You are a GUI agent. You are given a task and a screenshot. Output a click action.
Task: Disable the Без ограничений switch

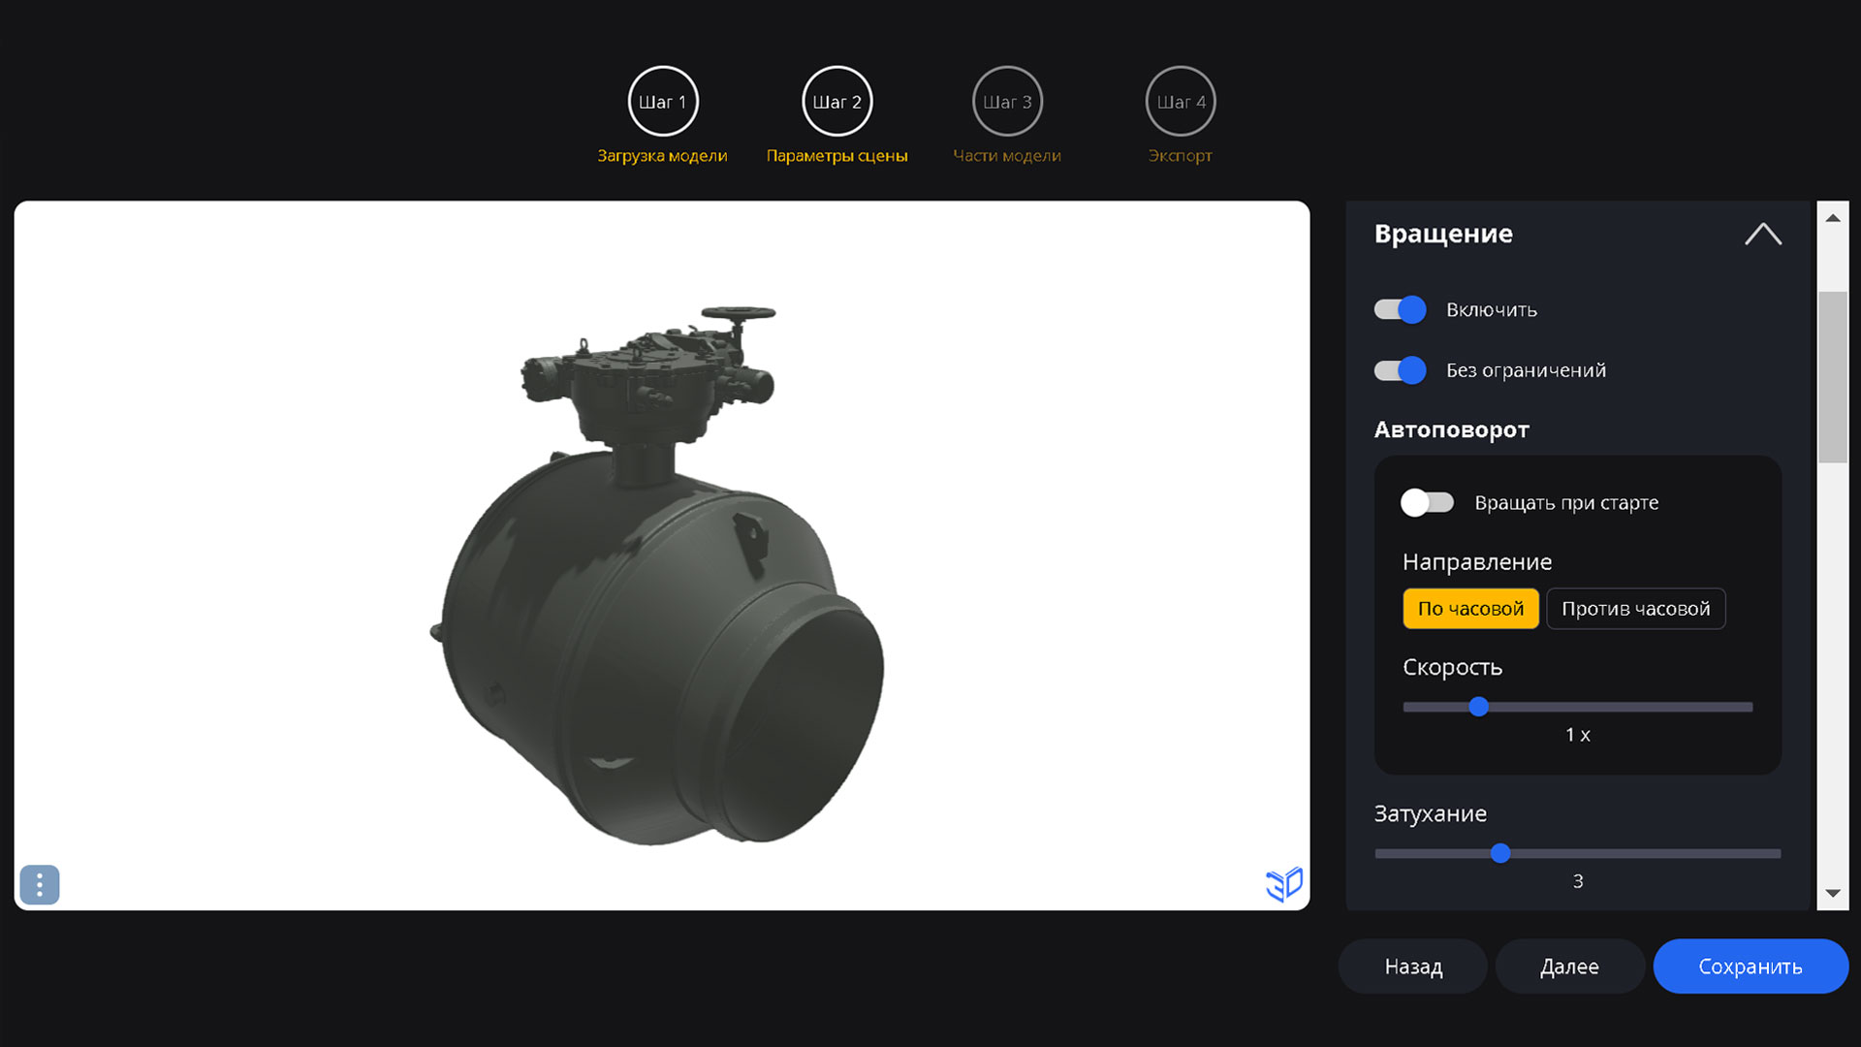coord(1400,370)
